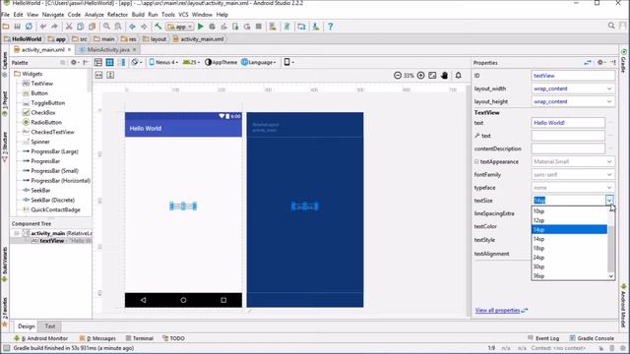Screen dimensions: 630x354
Task: Click the Redo arrow icon
Action: tap(54, 27)
